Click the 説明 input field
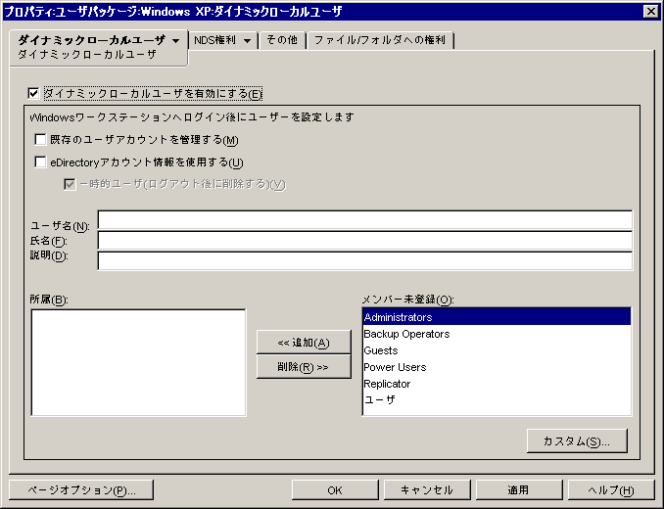 point(365,260)
